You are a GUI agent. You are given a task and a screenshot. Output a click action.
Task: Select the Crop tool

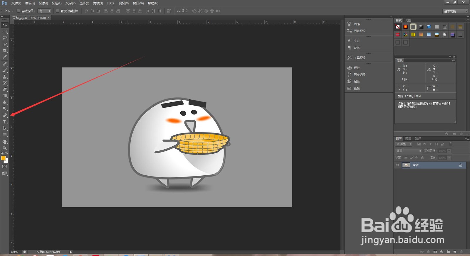5,51
